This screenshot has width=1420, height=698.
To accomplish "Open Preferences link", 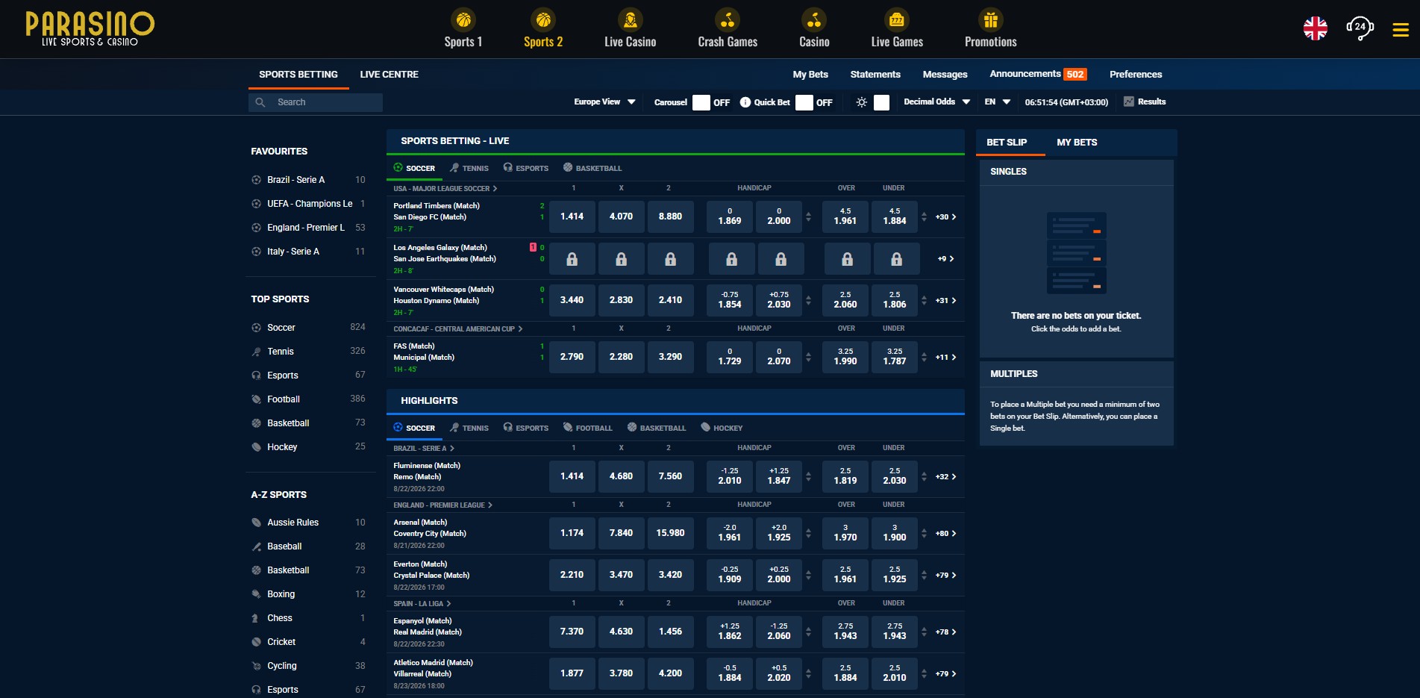I will click(x=1136, y=75).
